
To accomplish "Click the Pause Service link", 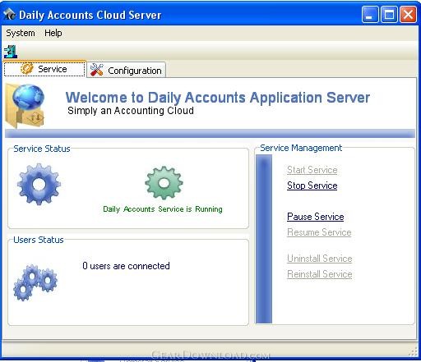I will tap(316, 217).
